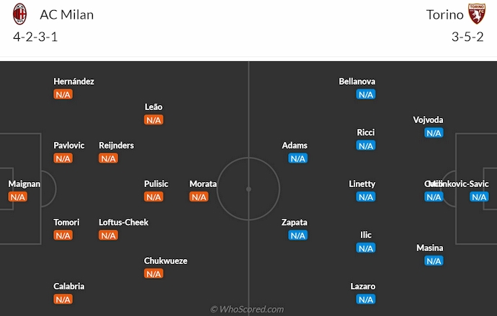Screen dimensions: 497x316
Task: Open the Torino team name link
Action: pyautogui.click(x=445, y=14)
